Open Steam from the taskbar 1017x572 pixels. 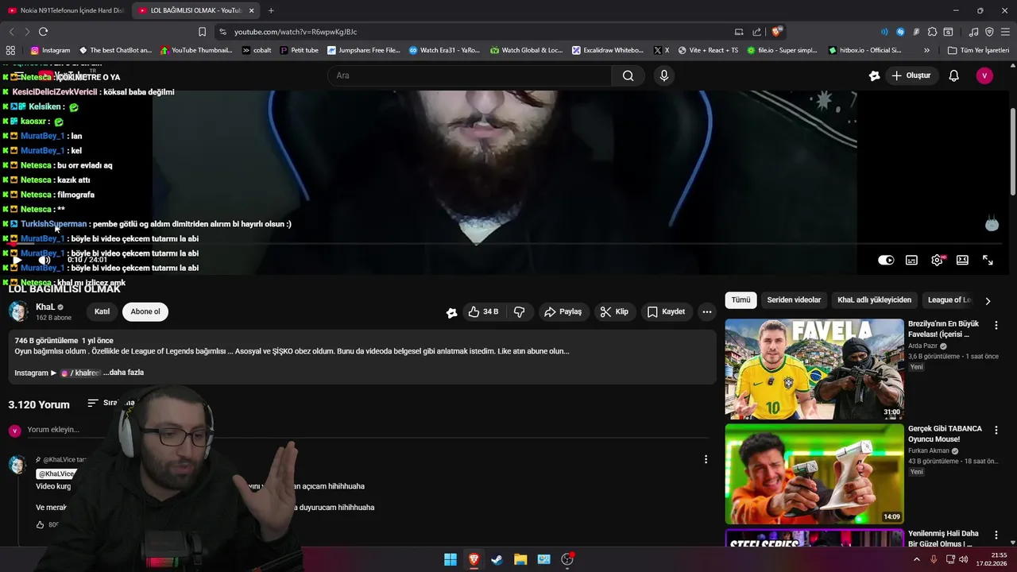pos(497,559)
